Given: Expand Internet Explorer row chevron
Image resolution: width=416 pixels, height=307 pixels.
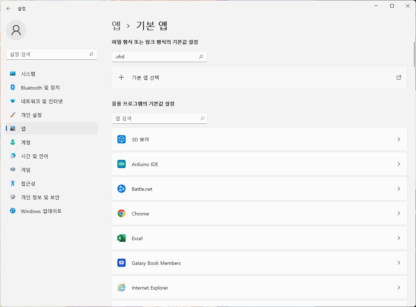Looking at the screenshot, I should click(399, 287).
